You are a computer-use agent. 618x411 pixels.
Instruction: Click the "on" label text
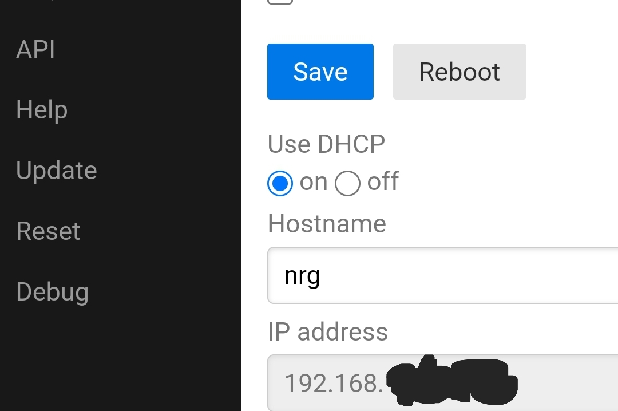point(314,182)
